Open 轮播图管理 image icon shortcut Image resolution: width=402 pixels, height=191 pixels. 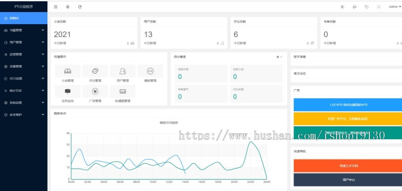pyautogui.click(x=122, y=91)
